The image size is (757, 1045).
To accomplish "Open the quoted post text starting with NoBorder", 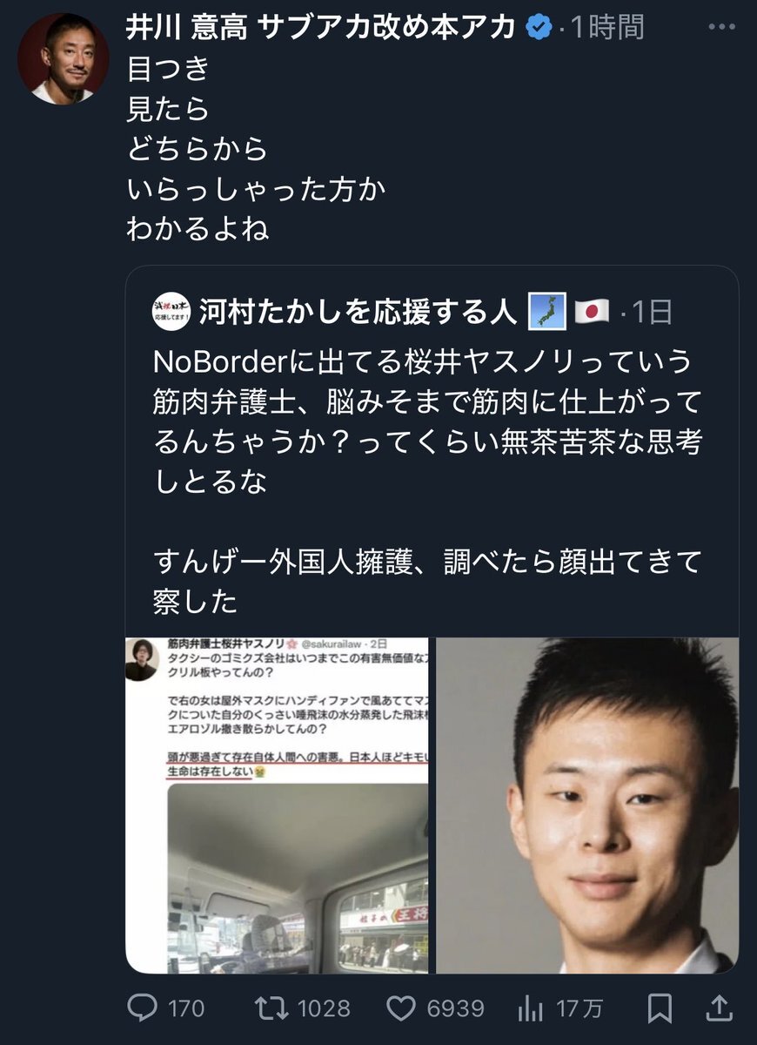I will pyautogui.click(x=429, y=479).
